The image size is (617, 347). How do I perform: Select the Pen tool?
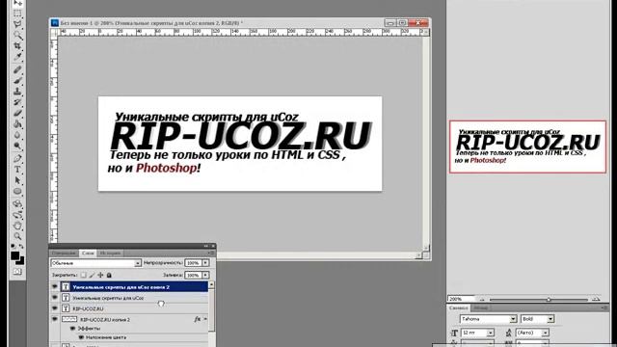point(17,159)
